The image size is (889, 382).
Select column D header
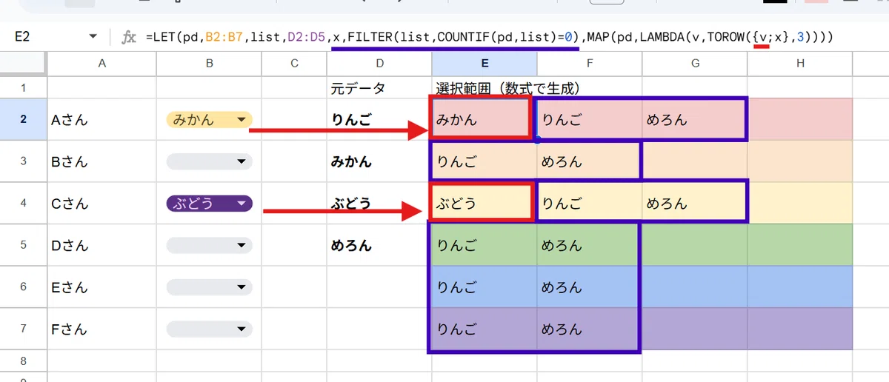[379, 64]
